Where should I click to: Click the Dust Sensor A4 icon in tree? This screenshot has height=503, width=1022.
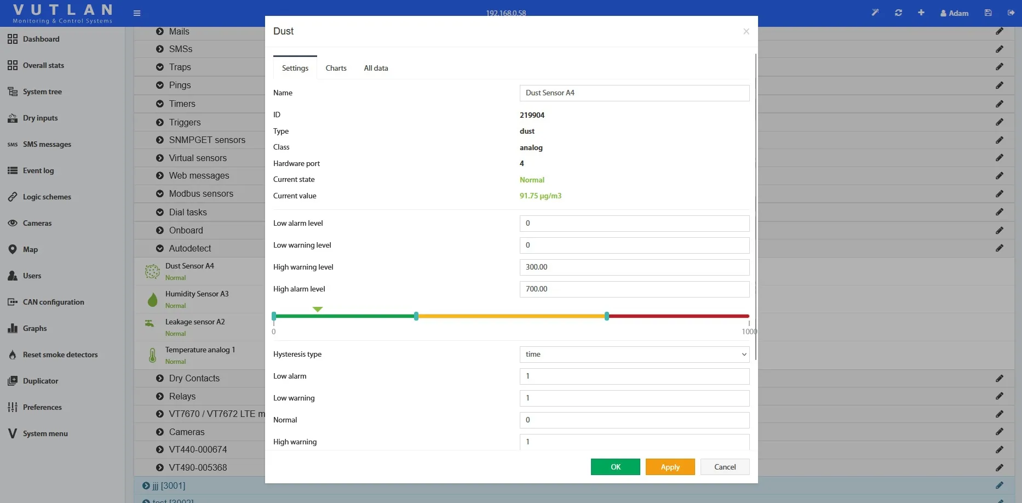pos(152,271)
